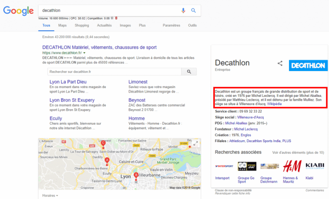Open Hennes & Mauritz text link
Image resolution: width=329 pixels, height=199 pixels.
point(290,180)
